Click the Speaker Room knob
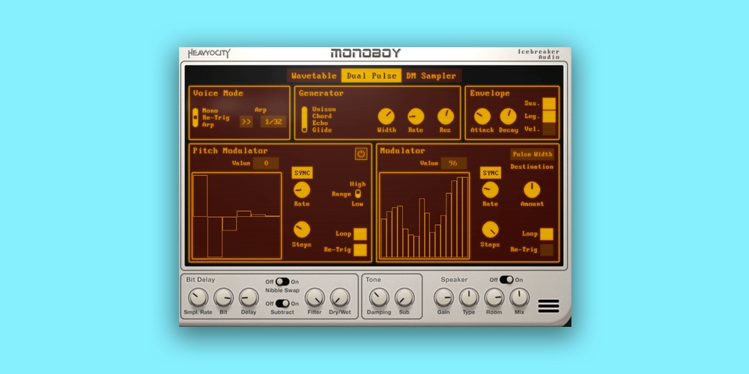Viewport: 749px width, 374px height. pos(494,298)
